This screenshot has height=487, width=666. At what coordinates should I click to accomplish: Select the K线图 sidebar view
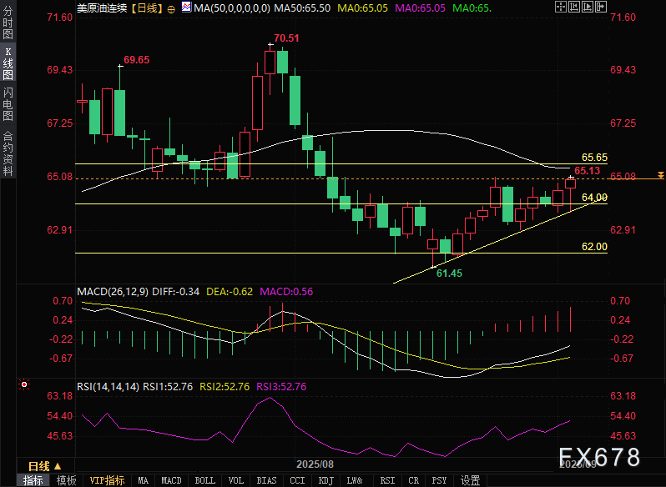[x=8, y=63]
